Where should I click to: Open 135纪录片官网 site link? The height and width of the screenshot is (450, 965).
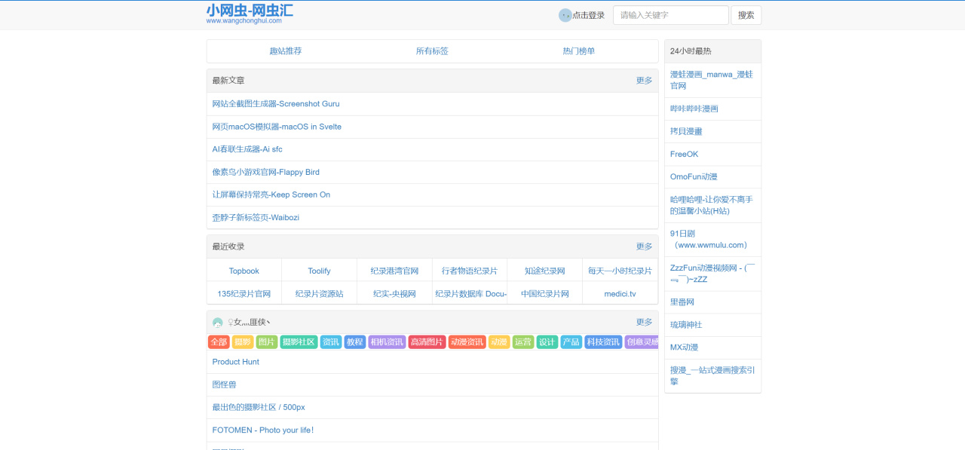click(244, 293)
